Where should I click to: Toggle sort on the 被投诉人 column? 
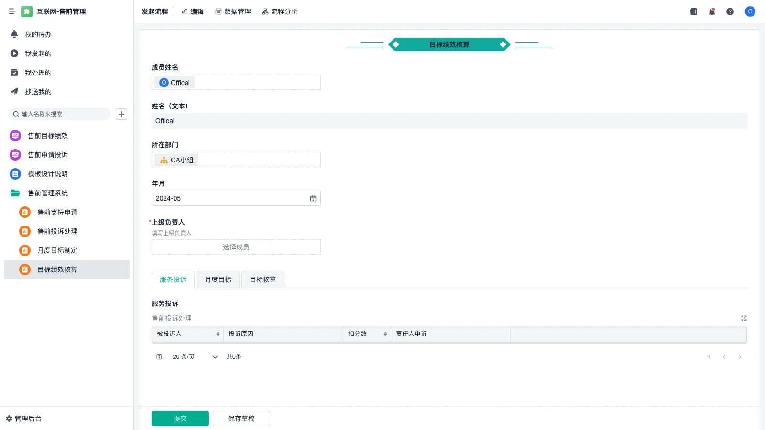[x=217, y=334]
